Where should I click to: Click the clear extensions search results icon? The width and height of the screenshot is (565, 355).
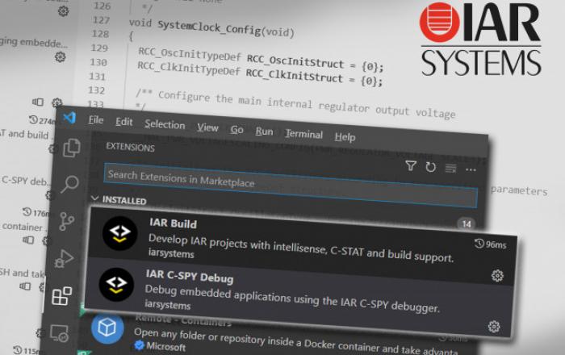[x=451, y=168]
